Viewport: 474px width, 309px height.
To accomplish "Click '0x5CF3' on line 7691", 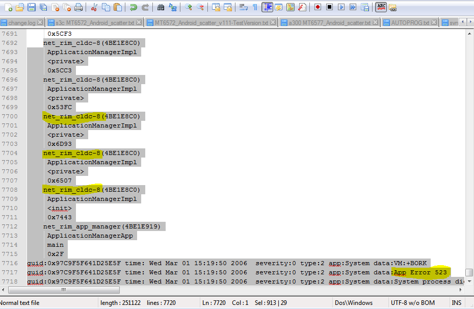I will coord(60,34).
